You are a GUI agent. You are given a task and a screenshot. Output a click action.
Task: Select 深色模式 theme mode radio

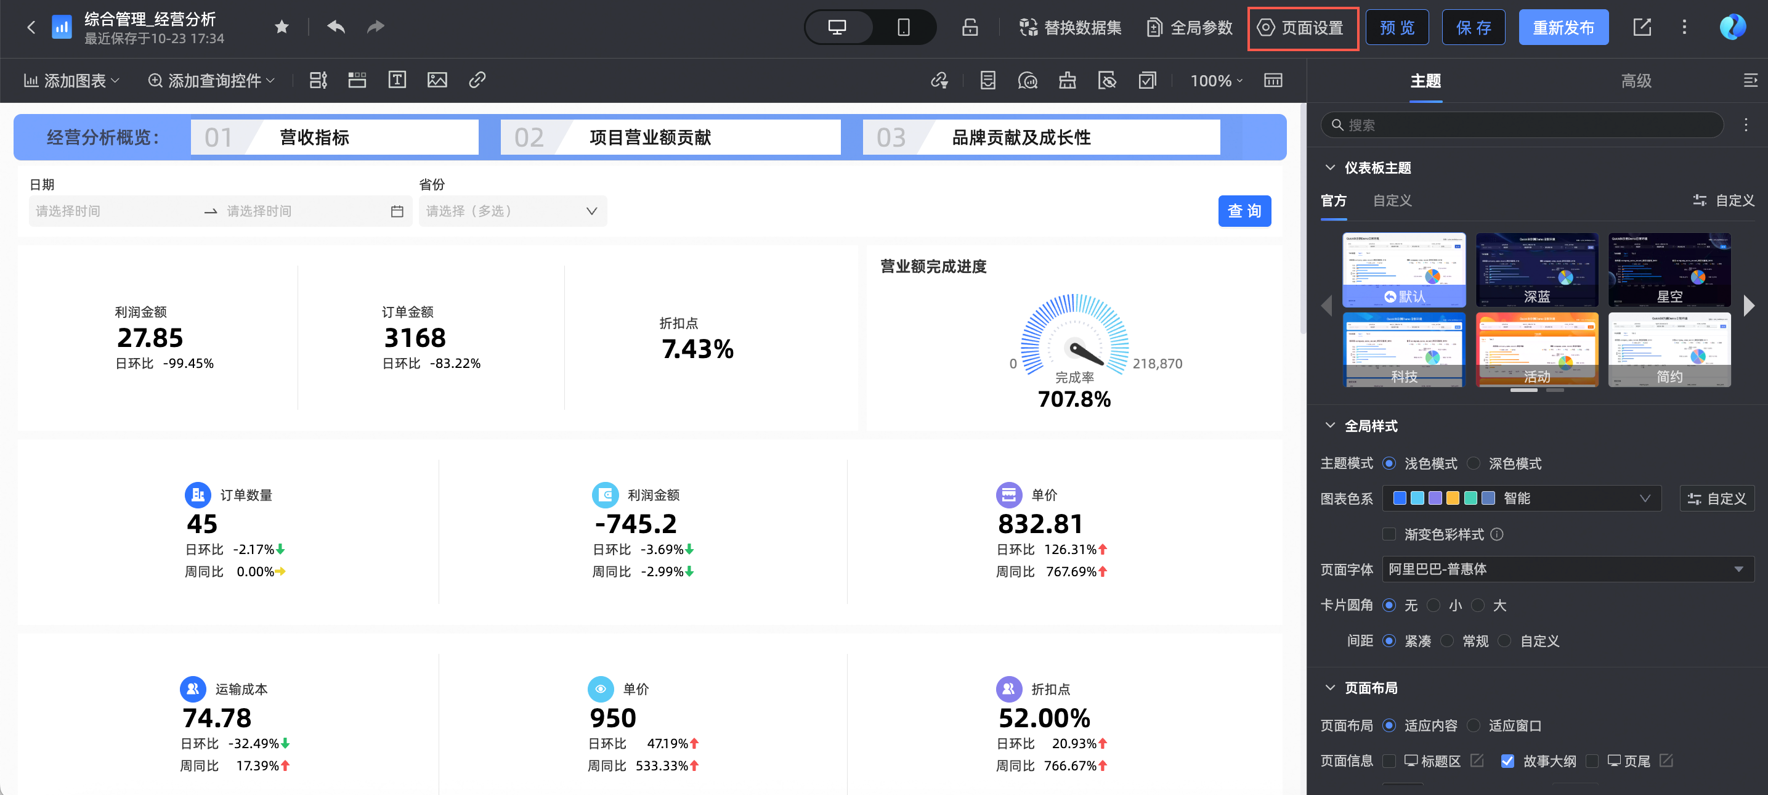coord(1474,464)
